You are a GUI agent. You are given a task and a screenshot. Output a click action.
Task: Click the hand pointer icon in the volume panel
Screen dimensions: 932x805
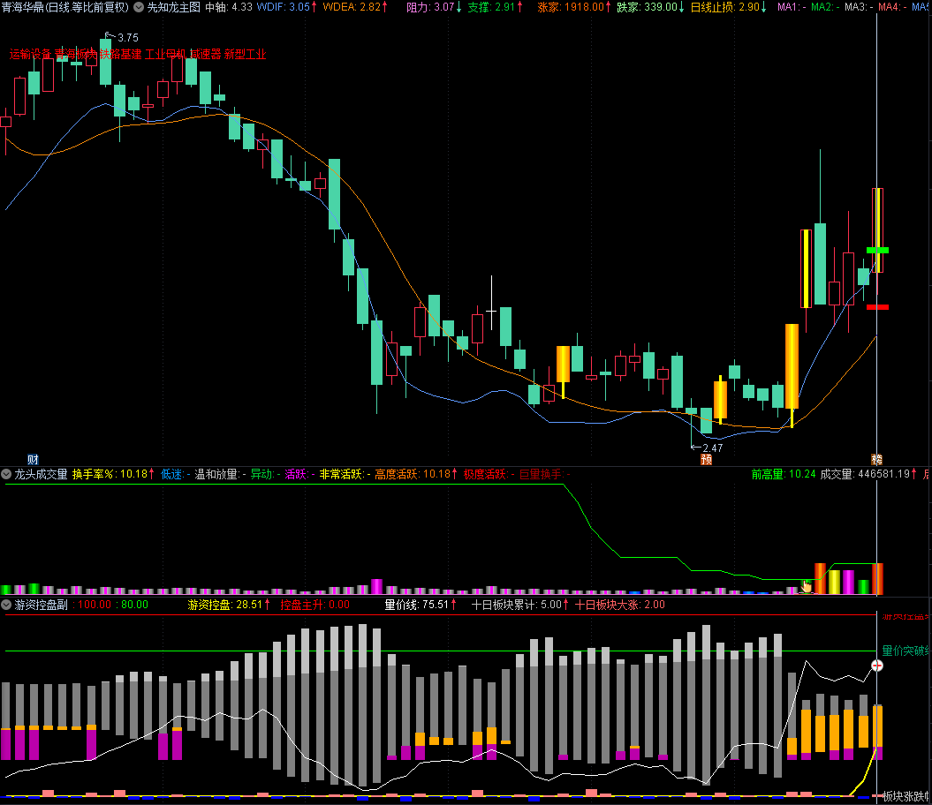[x=806, y=586]
